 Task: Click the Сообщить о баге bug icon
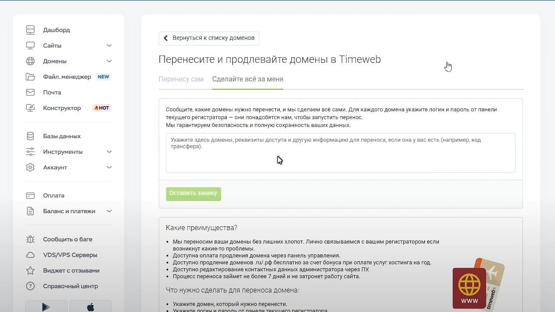click(x=30, y=239)
